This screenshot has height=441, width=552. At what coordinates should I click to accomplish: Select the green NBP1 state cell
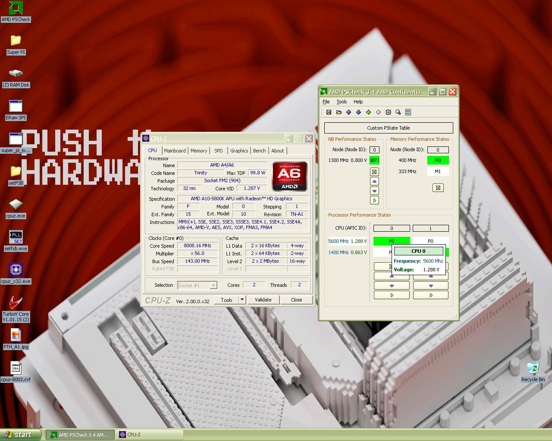tap(374, 160)
